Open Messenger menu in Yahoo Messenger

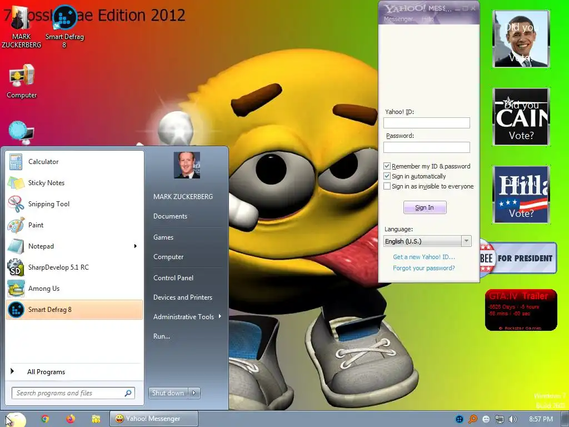click(x=398, y=19)
